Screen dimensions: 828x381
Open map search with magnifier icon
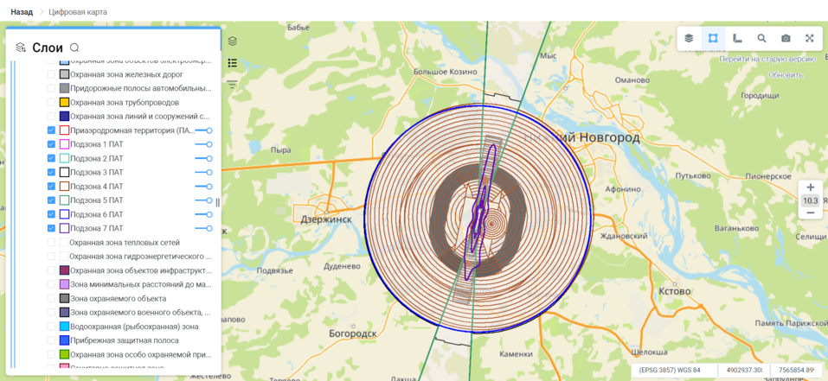(x=761, y=38)
